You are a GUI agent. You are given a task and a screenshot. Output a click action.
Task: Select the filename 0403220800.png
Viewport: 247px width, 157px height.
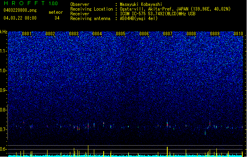(x=20, y=10)
